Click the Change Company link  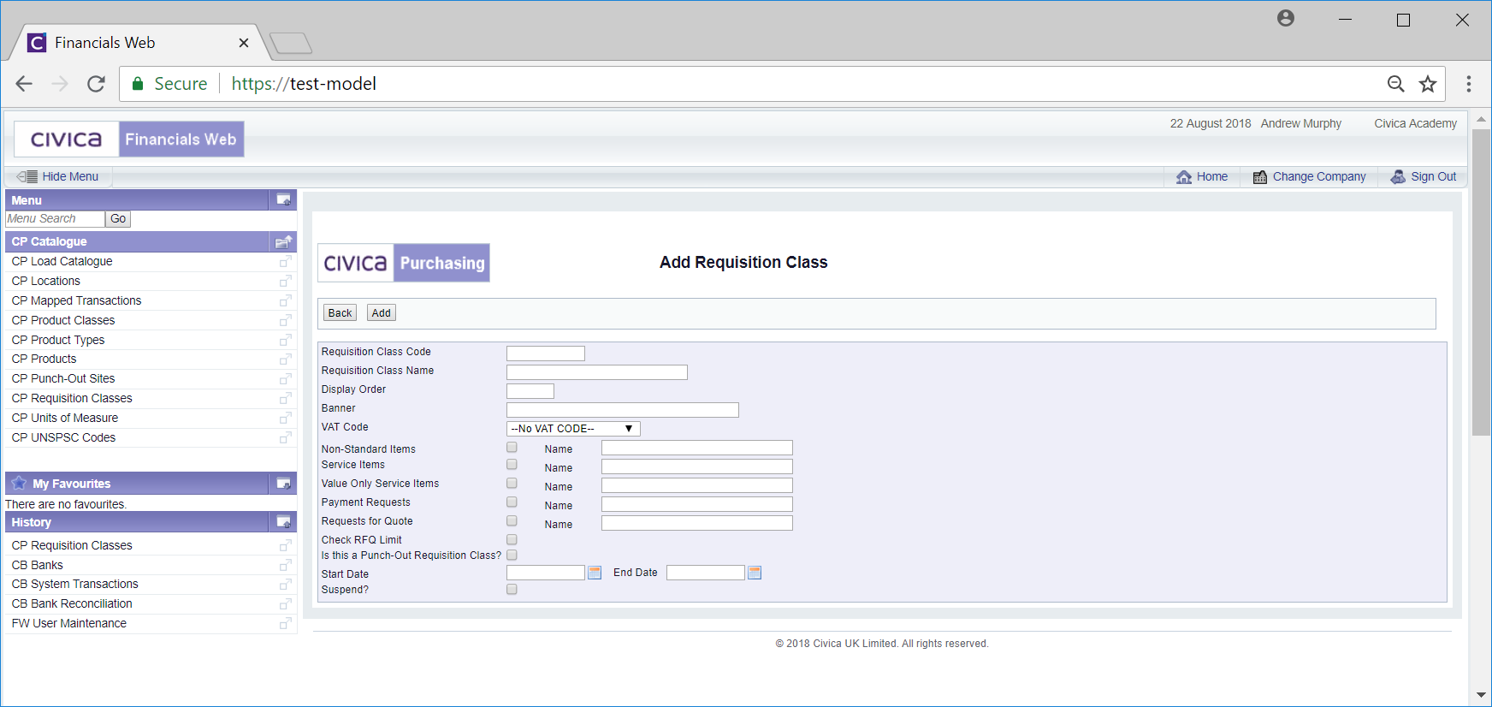pos(1319,177)
